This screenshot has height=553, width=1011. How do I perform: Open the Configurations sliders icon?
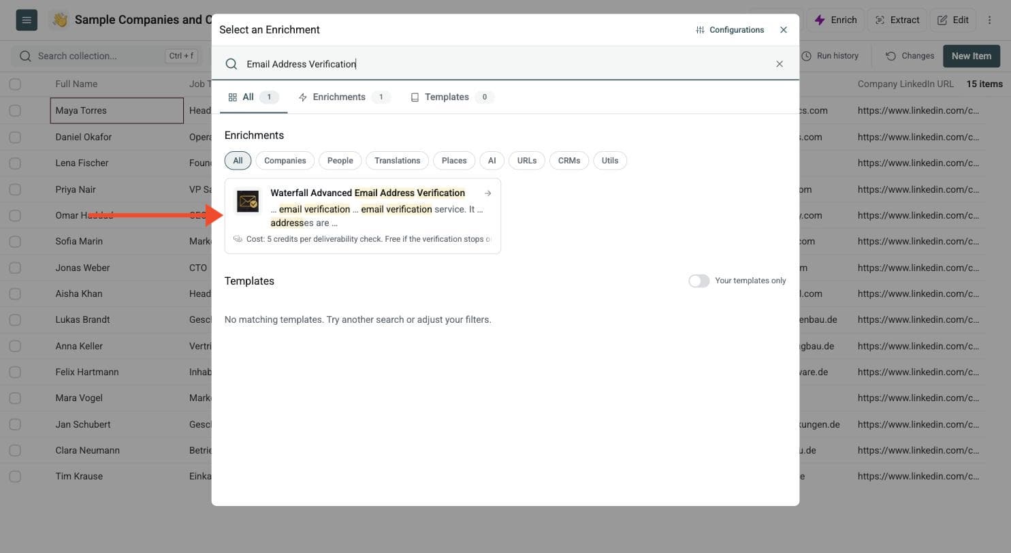point(700,30)
